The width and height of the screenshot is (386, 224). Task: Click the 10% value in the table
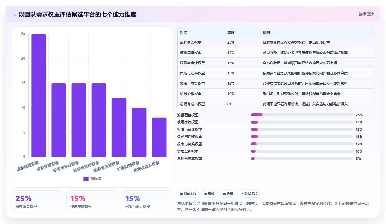tap(231, 94)
